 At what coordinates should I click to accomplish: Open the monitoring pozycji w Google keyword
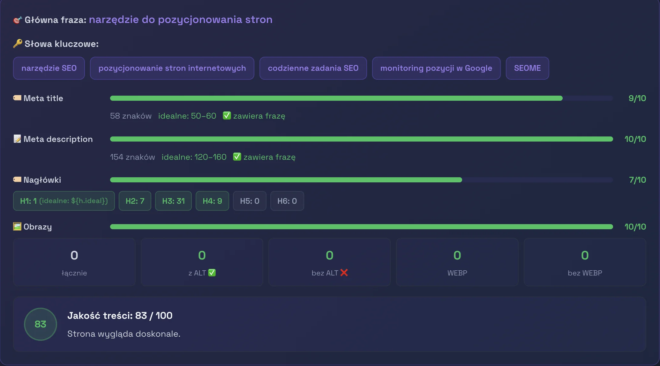tap(436, 68)
